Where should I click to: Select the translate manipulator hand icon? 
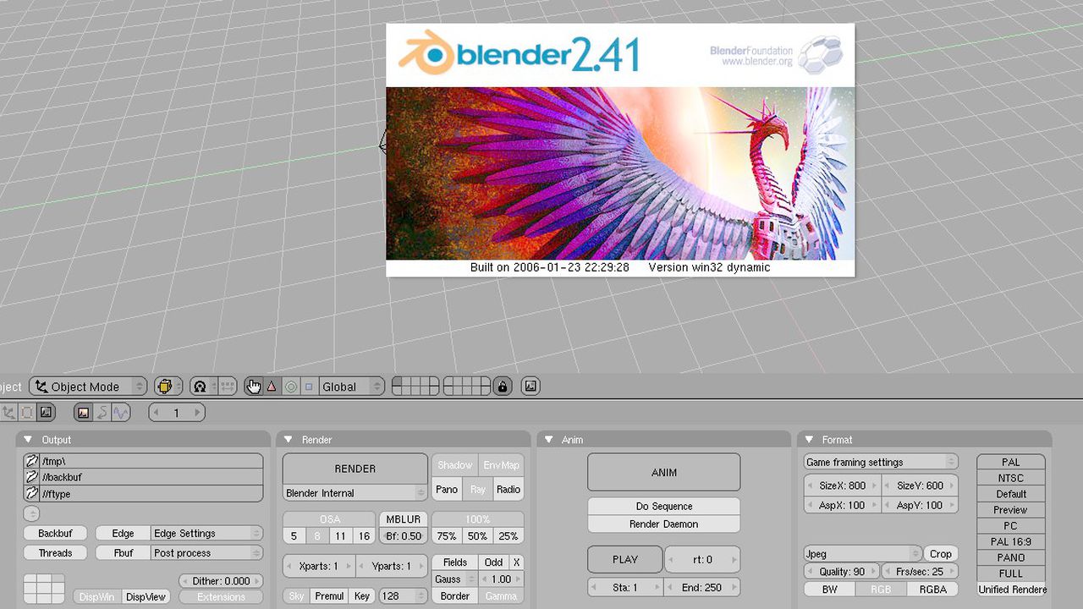tap(254, 387)
